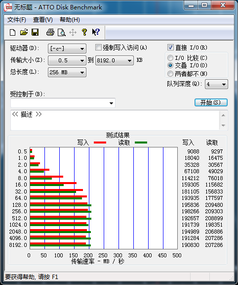Open the minimum transfer size dropdown 0.5
238x285 pixels.
click(67, 60)
